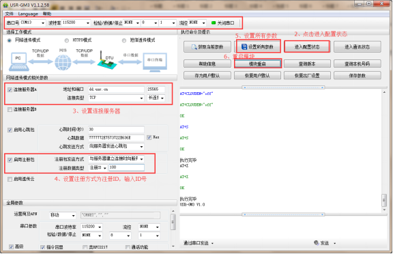Click the 发送 send icon at bottom
This screenshot has width=393, height=254.
(x=317, y=242)
